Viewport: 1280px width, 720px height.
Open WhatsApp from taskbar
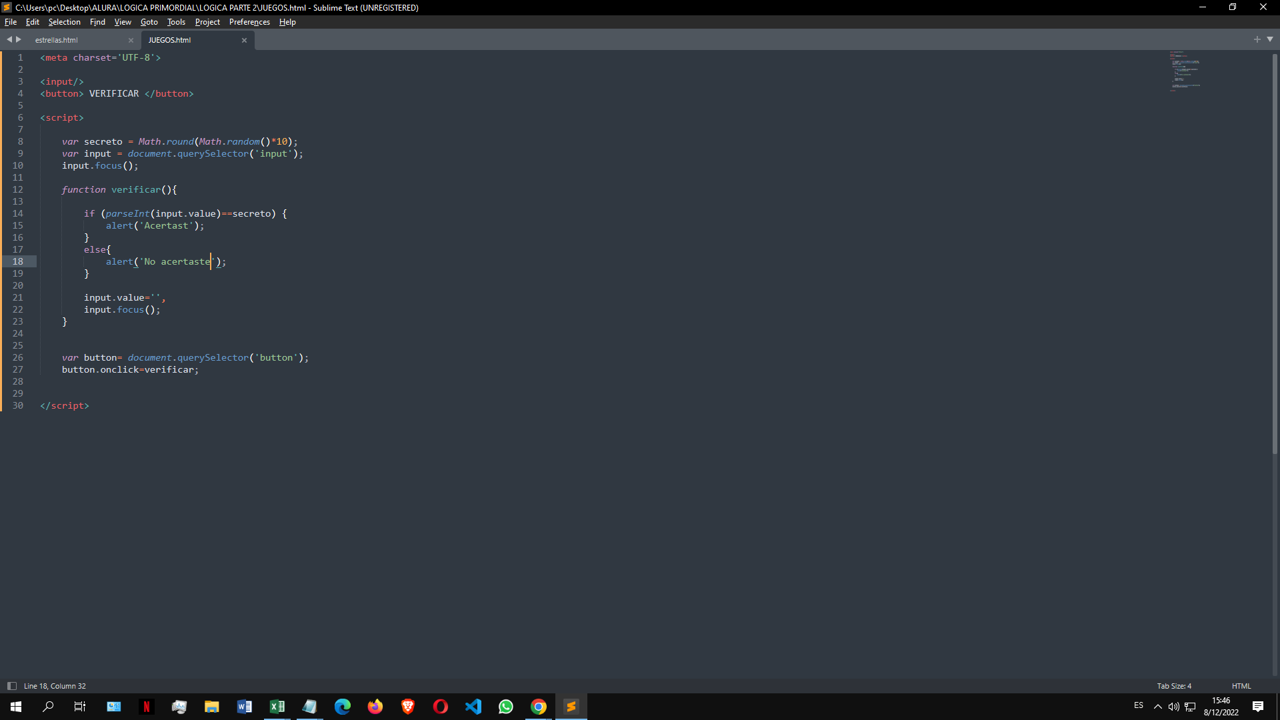(x=505, y=707)
